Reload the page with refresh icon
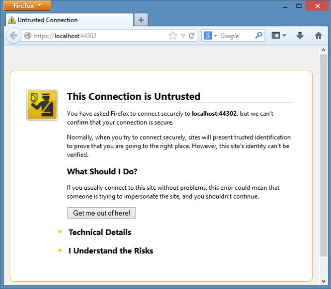This screenshot has width=331, height=289. [x=192, y=36]
